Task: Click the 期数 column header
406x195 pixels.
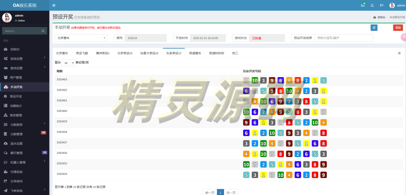Action: [148, 71]
